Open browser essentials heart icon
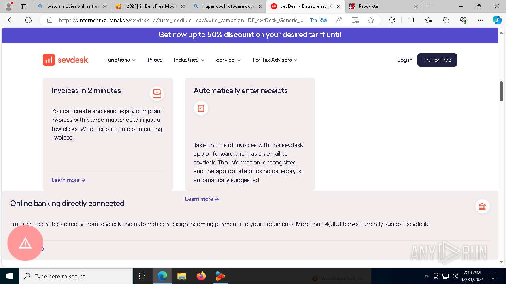Screen dimensions: 506x284 [x=463, y=20]
